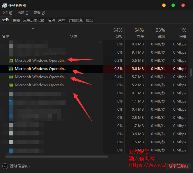Expand the process group using 9.4 MB

(x=4, y=53)
